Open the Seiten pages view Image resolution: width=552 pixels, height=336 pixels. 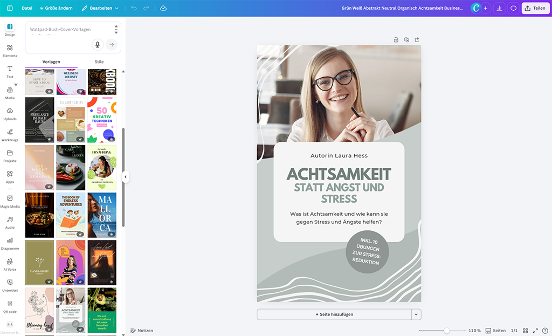(495, 331)
